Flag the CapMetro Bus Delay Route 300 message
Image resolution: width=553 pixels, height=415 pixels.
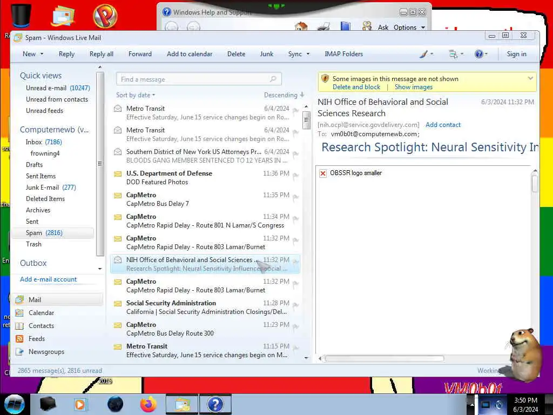click(x=295, y=326)
